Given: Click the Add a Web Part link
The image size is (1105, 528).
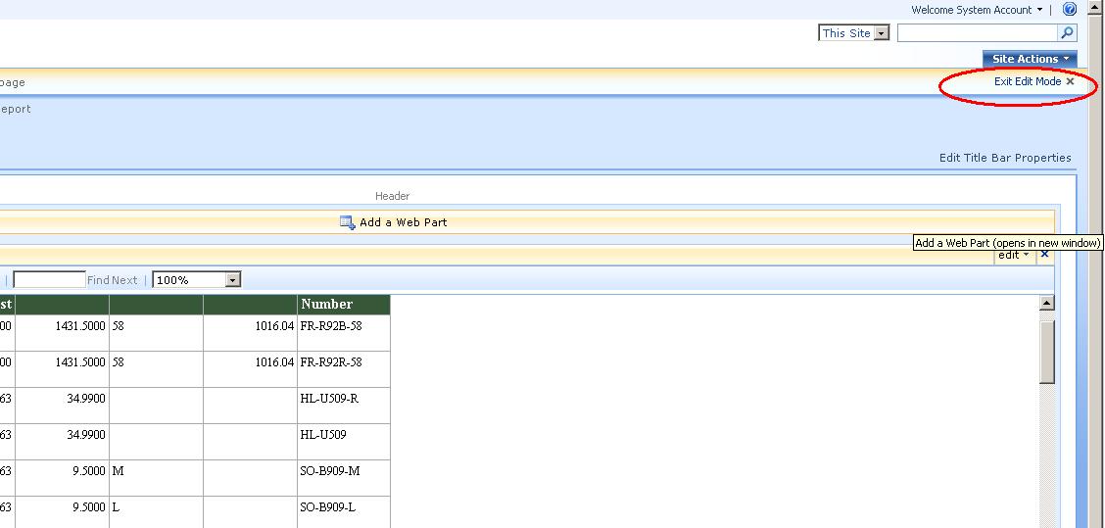Looking at the screenshot, I should click(403, 222).
